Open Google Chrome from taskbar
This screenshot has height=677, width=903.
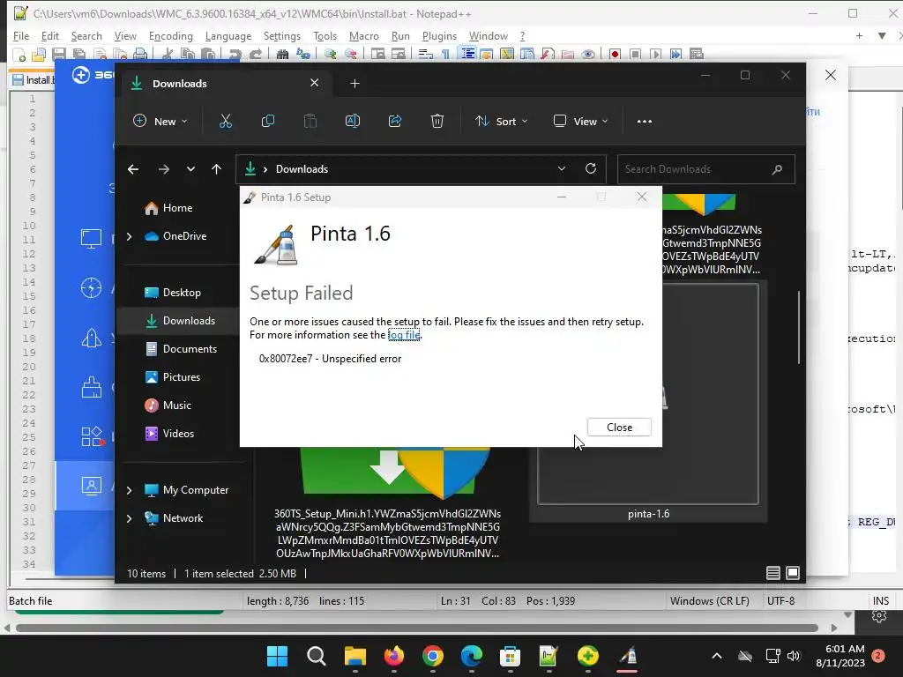pyautogui.click(x=432, y=656)
